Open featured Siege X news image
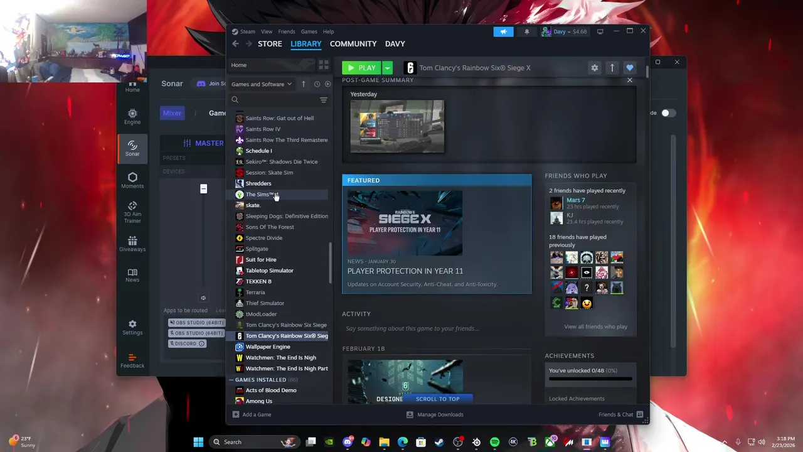This screenshot has height=452, width=803. tap(405, 223)
